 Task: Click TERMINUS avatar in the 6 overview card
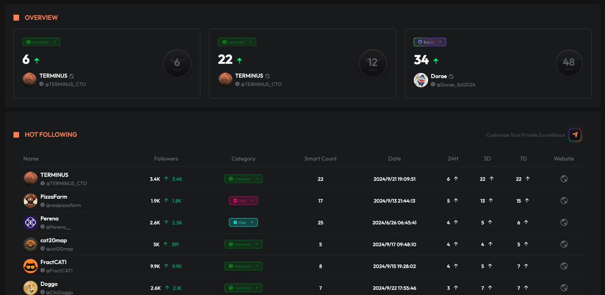pyautogui.click(x=30, y=80)
